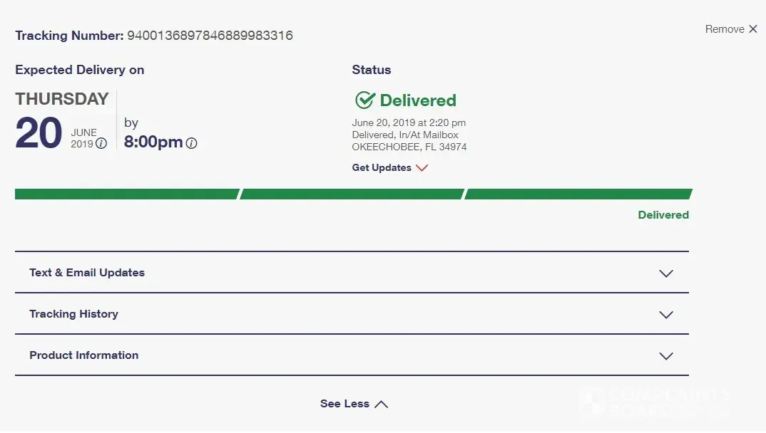Click the red Get Updates arrow

click(422, 168)
